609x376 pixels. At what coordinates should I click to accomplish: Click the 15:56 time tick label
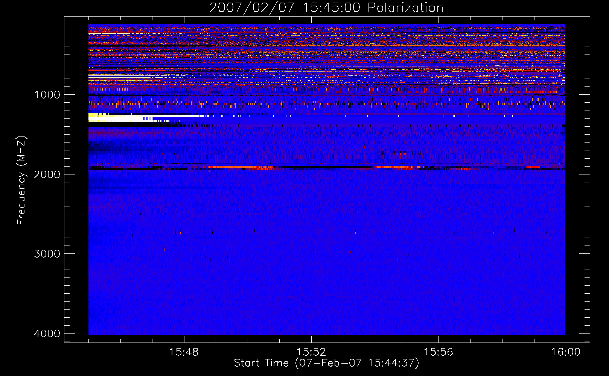[438, 352]
